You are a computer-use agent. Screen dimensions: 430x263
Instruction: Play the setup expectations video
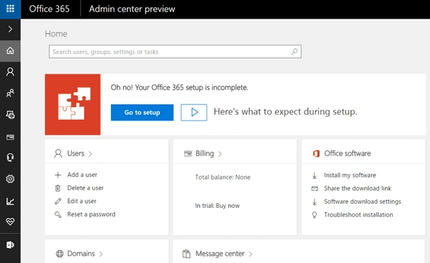point(194,112)
